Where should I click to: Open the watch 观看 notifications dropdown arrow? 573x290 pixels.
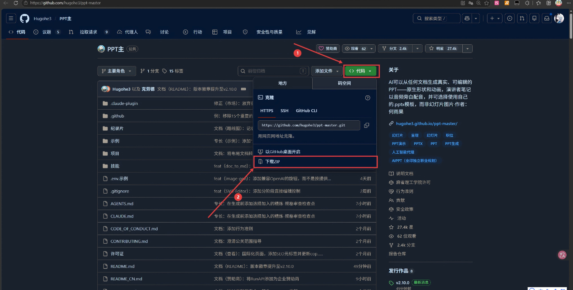point(371,49)
